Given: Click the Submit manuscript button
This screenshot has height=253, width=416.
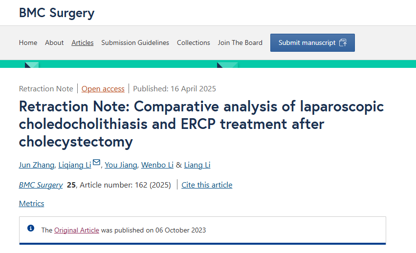Looking at the screenshot, I should [x=312, y=42].
